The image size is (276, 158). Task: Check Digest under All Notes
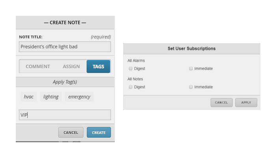[x=131, y=87]
